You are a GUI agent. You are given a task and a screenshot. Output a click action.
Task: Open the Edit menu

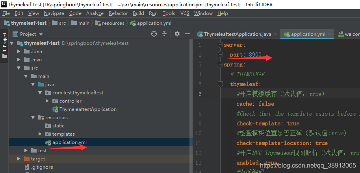coord(19,13)
